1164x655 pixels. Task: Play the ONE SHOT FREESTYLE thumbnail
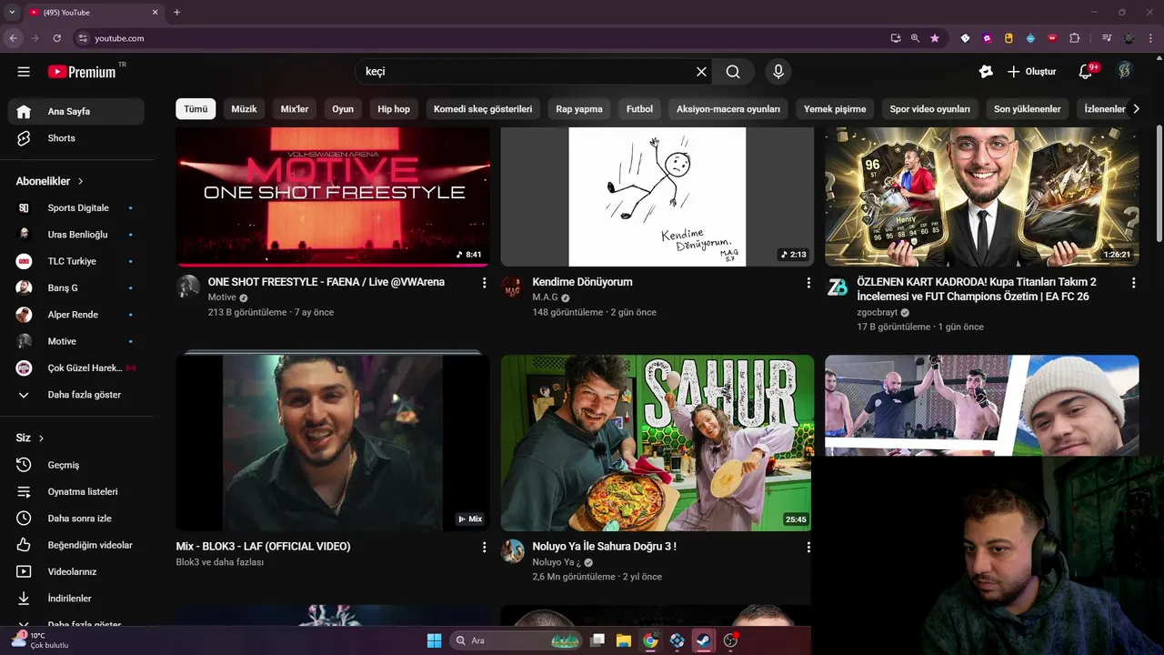tap(333, 196)
